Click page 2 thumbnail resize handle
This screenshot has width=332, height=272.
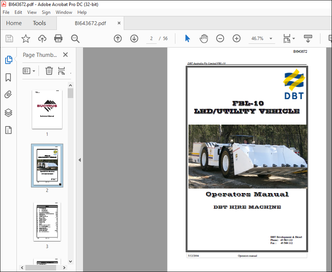click(60, 184)
